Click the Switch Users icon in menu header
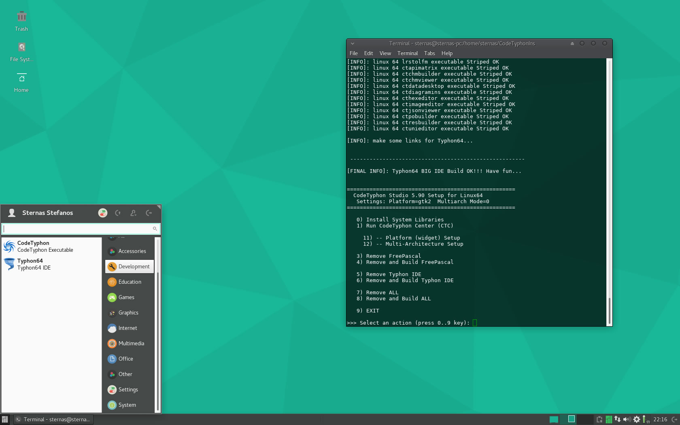The height and width of the screenshot is (425, 680). point(133,213)
